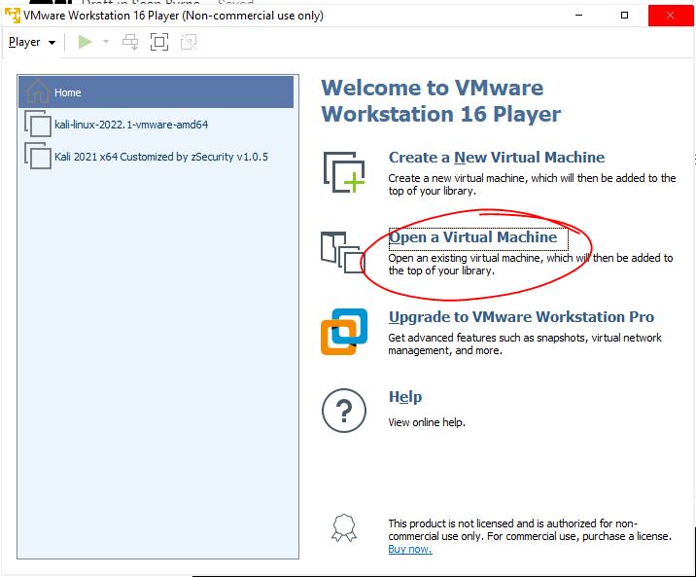Click the Send Ctrl+Alt+Del toolbar icon
The height and width of the screenshot is (577, 696).
(130, 42)
